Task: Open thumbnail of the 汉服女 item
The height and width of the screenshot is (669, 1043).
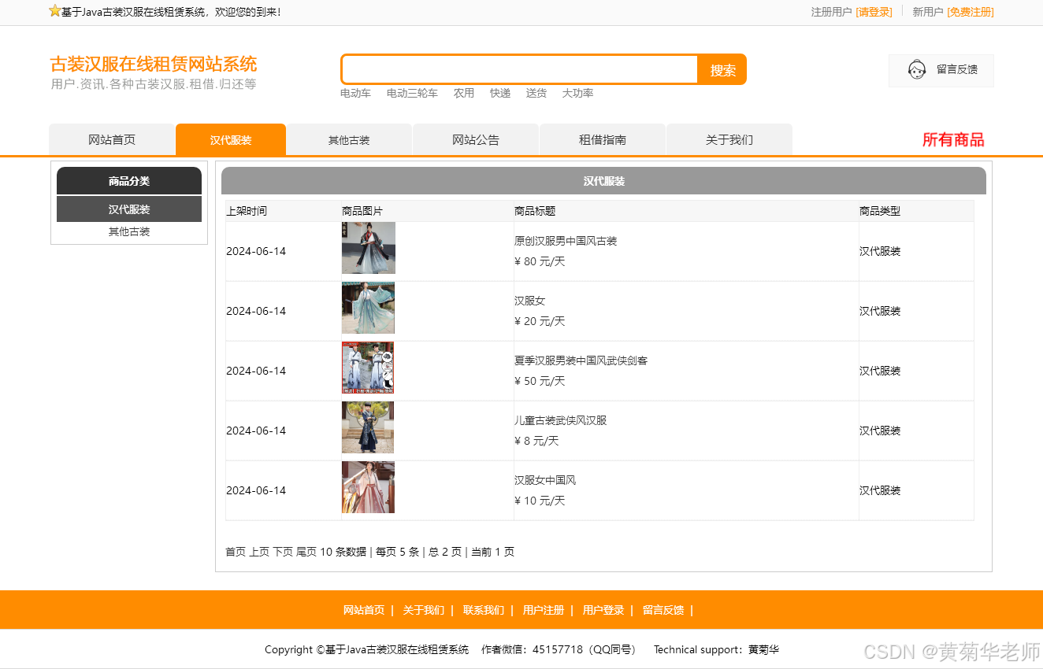Action: click(369, 308)
